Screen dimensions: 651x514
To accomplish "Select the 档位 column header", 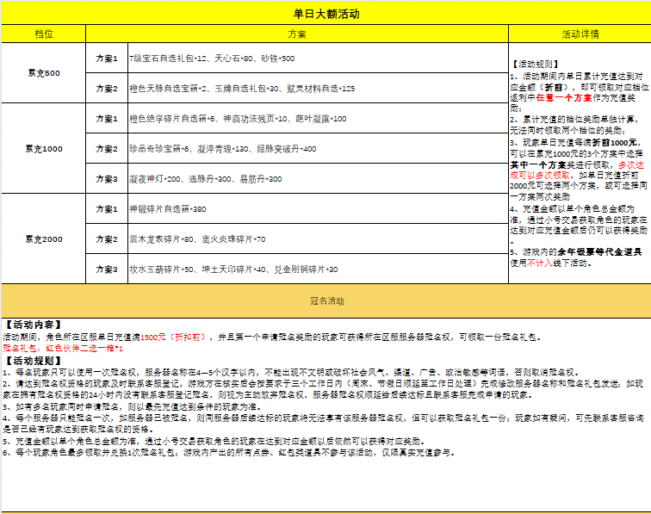I will (x=43, y=34).
